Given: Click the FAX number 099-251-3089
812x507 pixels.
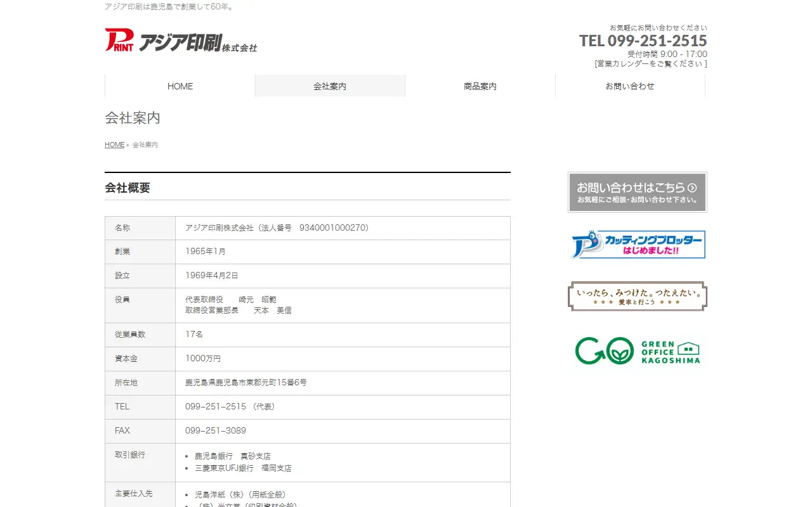Looking at the screenshot, I should 216,431.
